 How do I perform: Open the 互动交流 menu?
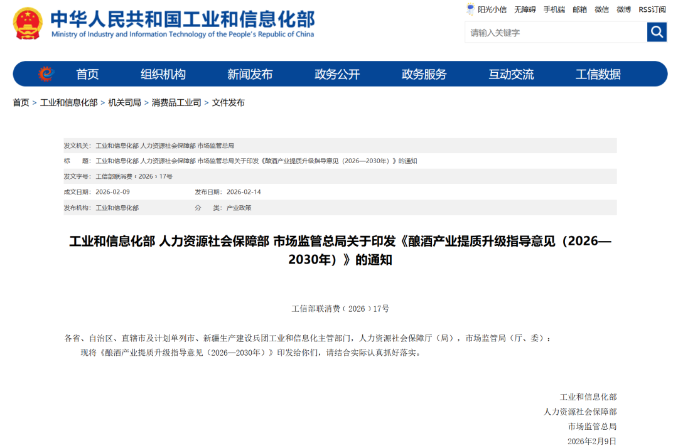pos(511,73)
